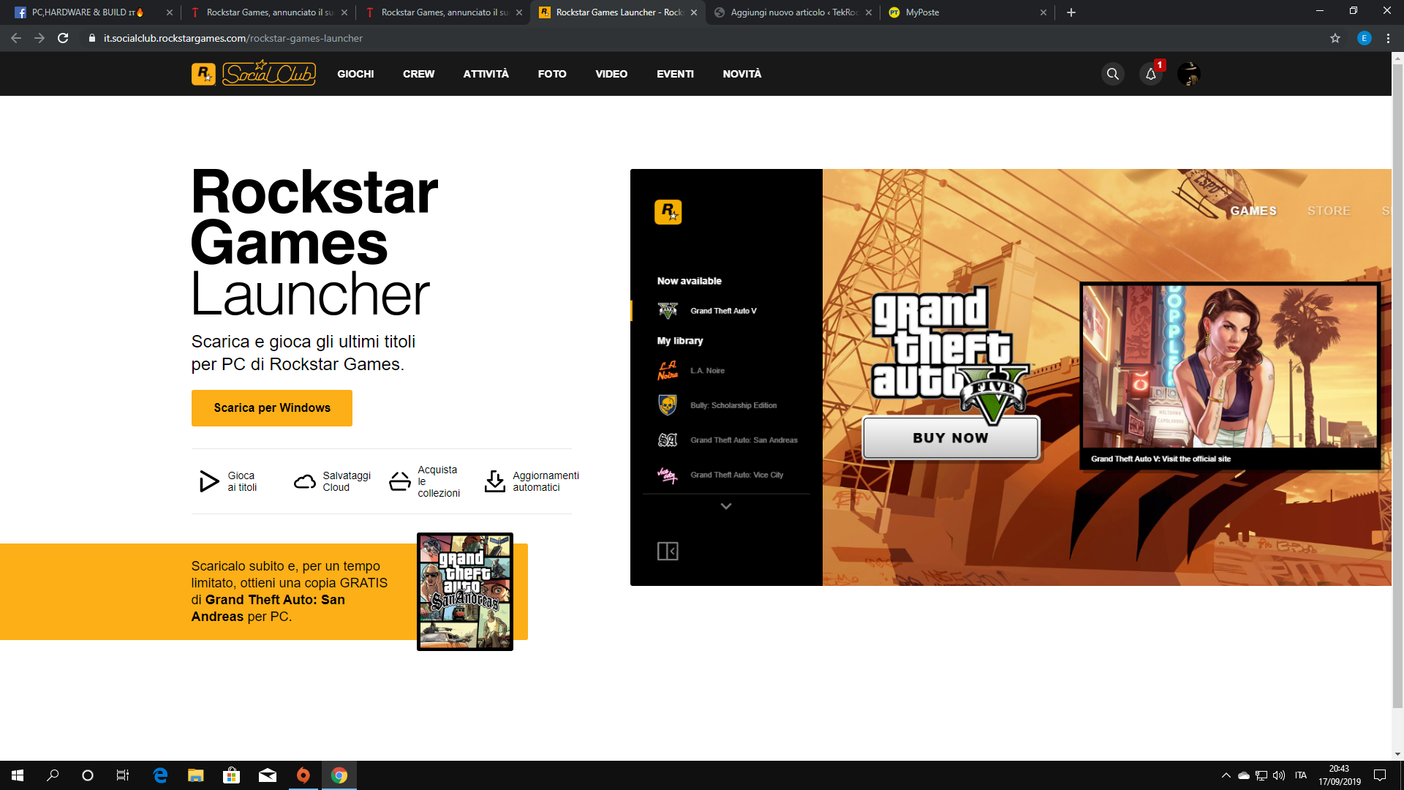The image size is (1404, 790).
Task: Open the Action Center notifications icon
Action: point(1380,775)
